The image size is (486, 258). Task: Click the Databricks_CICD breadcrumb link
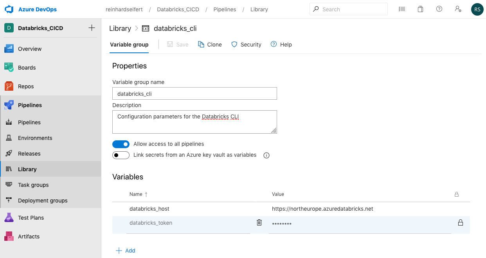[x=178, y=9]
